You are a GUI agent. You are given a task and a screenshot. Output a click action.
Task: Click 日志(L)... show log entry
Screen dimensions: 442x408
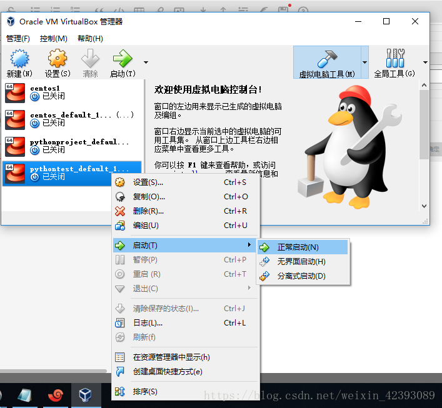(186, 323)
